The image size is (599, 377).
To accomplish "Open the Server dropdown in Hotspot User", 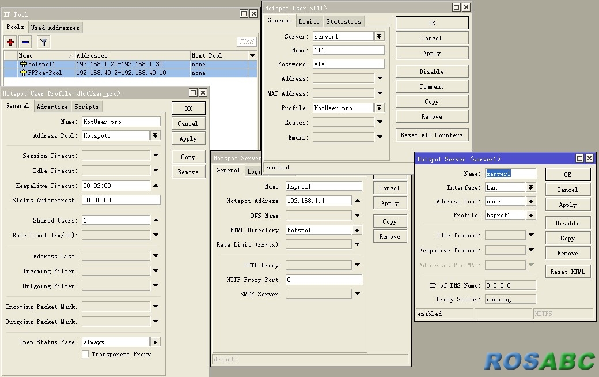I will tap(380, 36).
